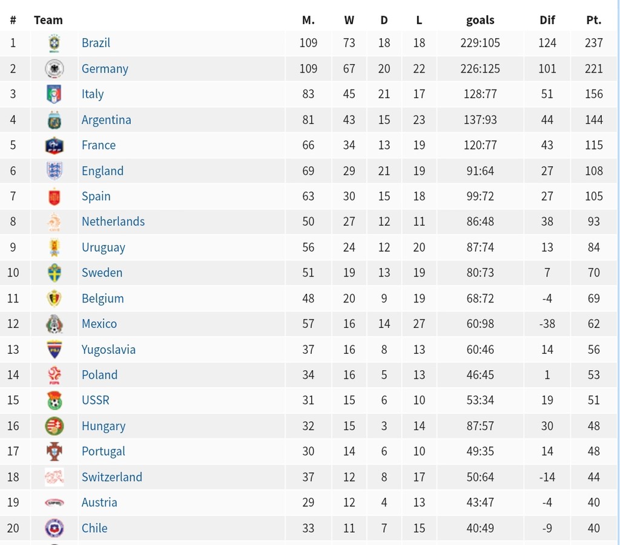Click the Mexico team crest icon
620x545 pixels.
54,324
